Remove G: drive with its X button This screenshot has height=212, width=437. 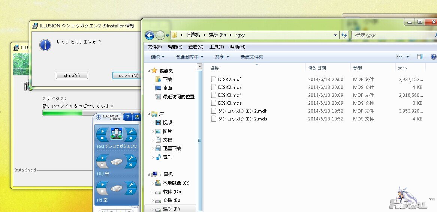pos(131,138)
